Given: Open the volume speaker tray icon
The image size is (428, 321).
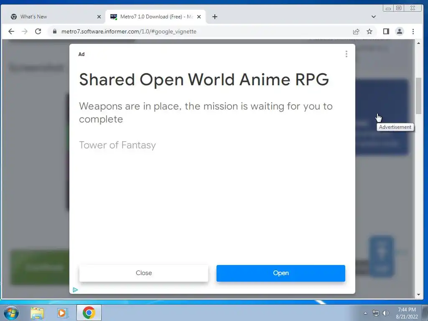Looking at the screenshot, I should (x=385, y=313).
